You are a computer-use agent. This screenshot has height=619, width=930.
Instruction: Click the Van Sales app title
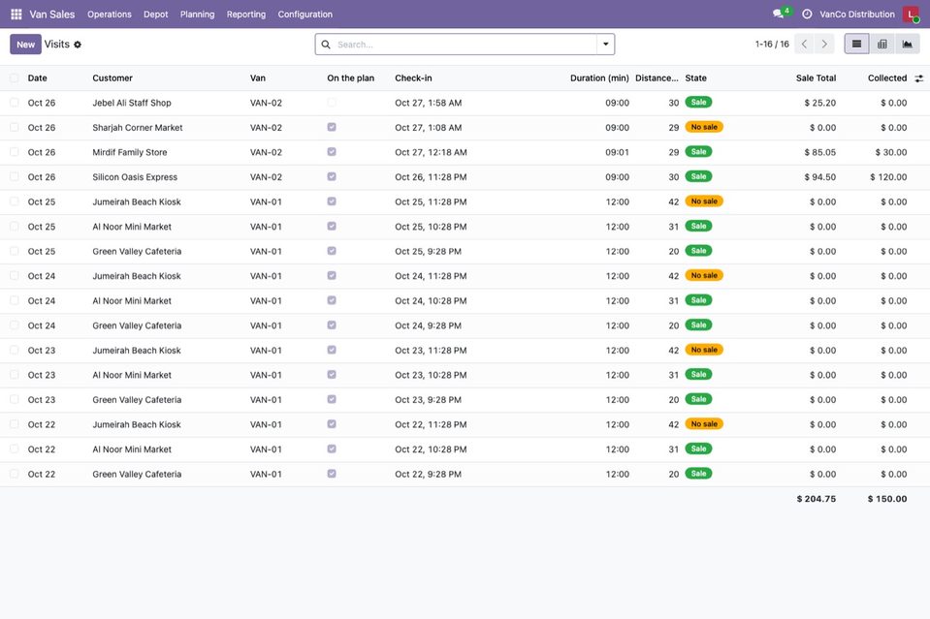tap(52, 15)
